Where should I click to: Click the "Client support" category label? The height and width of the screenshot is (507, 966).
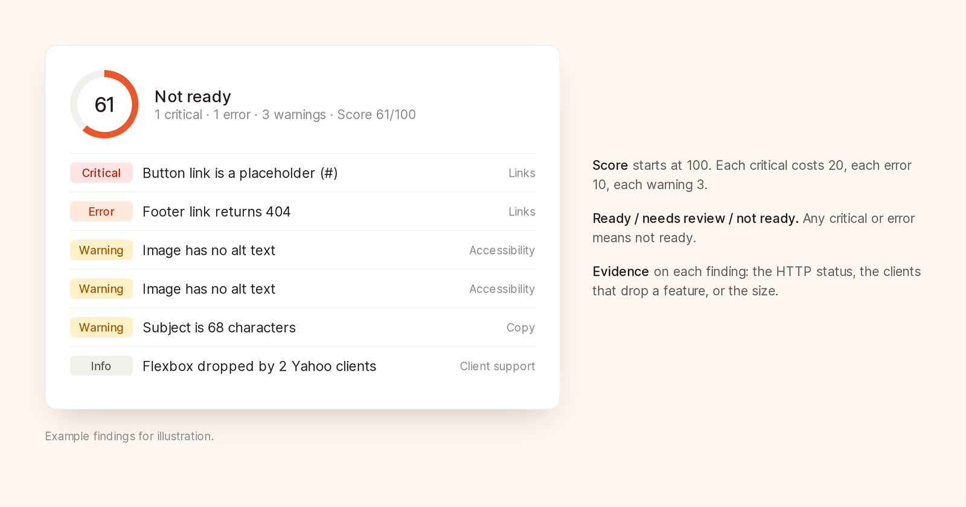(497, 366)
